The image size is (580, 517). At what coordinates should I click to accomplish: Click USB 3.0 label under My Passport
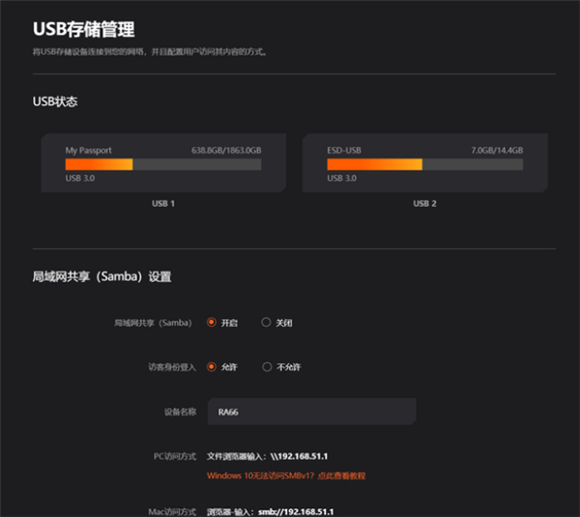tap(80, 179)
